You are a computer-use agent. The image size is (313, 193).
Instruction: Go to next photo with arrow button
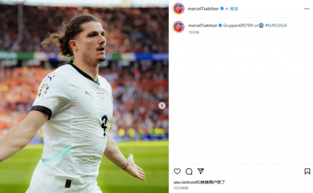pyautogui.click(x=162, y=105)
